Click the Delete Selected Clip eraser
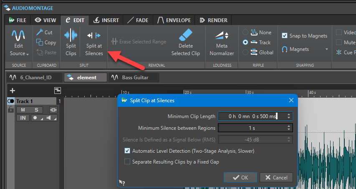The image size is (356, 189). (185, 35)
